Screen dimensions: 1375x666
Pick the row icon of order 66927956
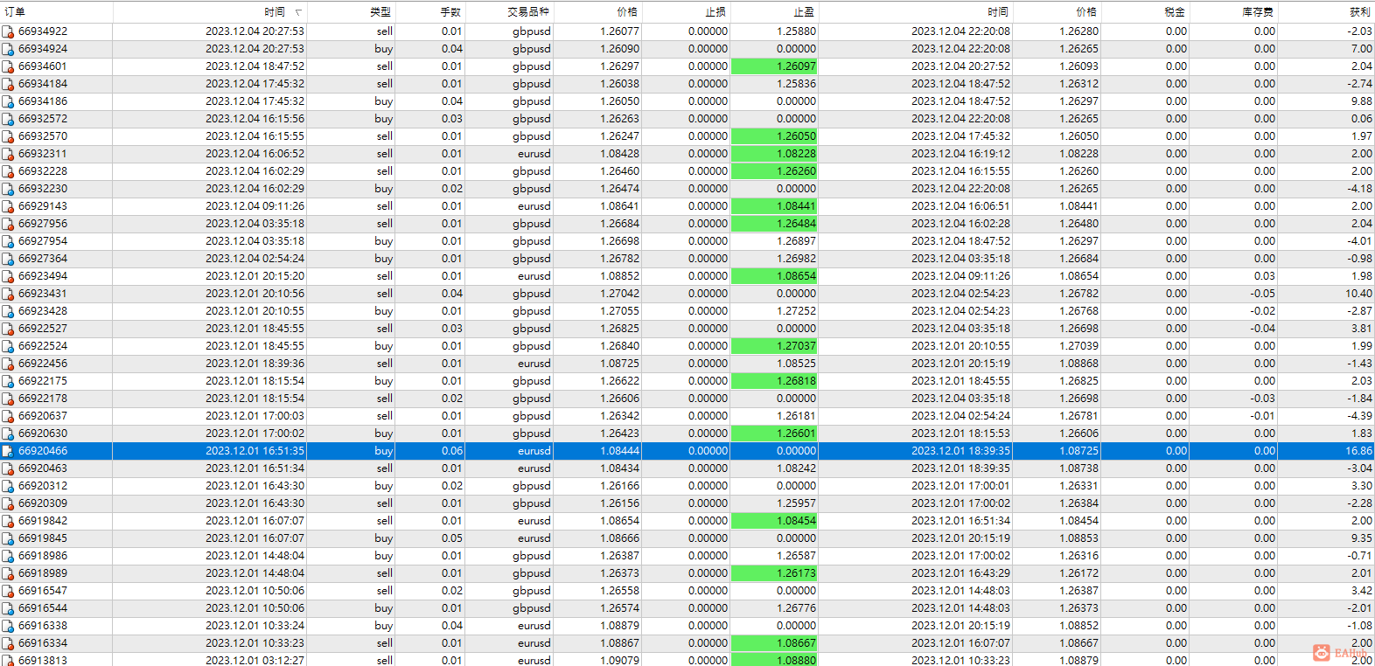pyautogui.click(x=8, y=224)
